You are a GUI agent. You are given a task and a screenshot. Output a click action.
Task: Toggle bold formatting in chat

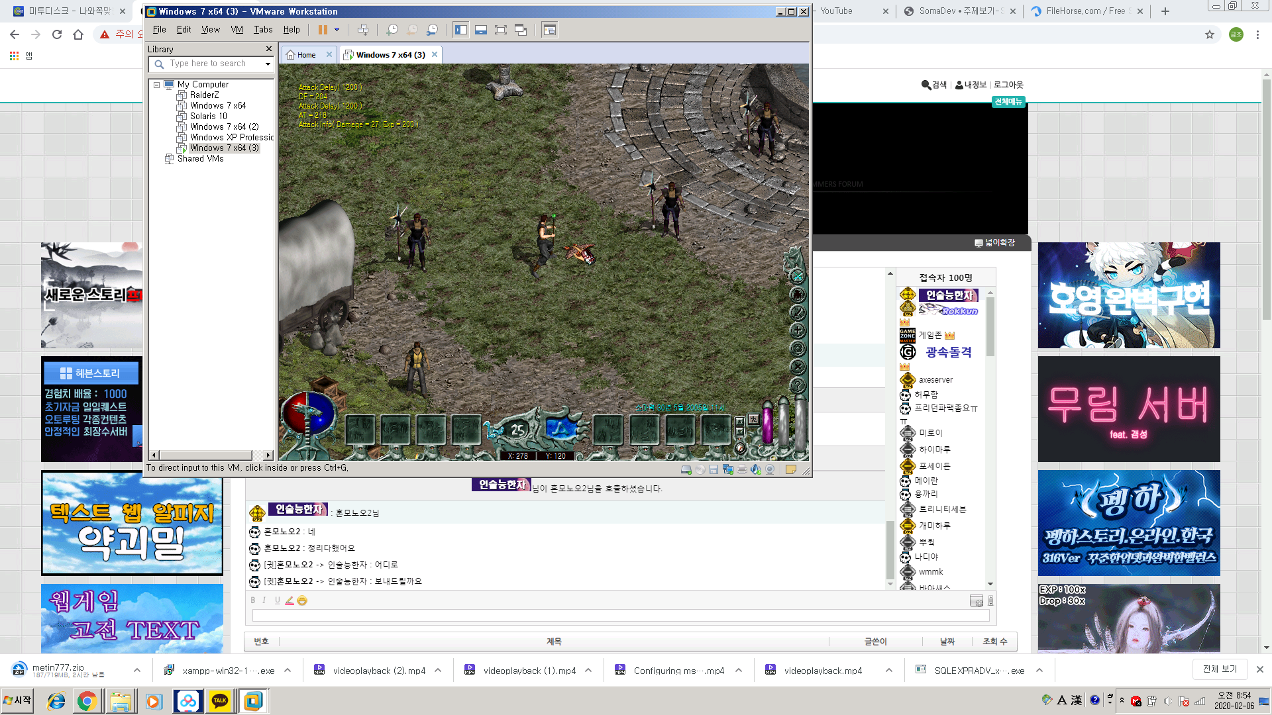point(252,600)
